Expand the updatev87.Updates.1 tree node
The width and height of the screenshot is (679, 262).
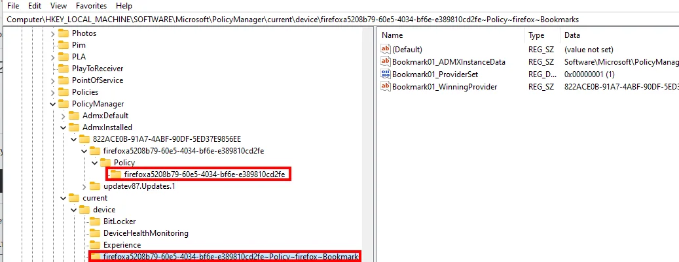pyautogui.click(x=84, y=186)
